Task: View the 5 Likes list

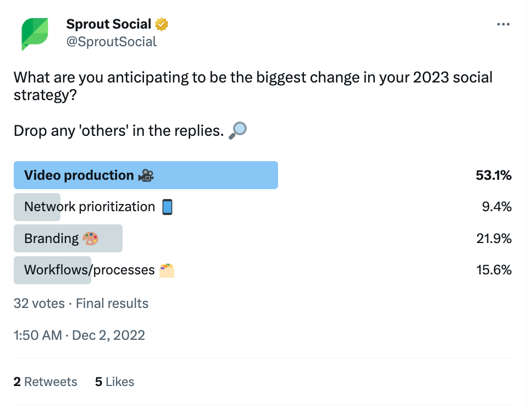Action: (x=114, y=382)
